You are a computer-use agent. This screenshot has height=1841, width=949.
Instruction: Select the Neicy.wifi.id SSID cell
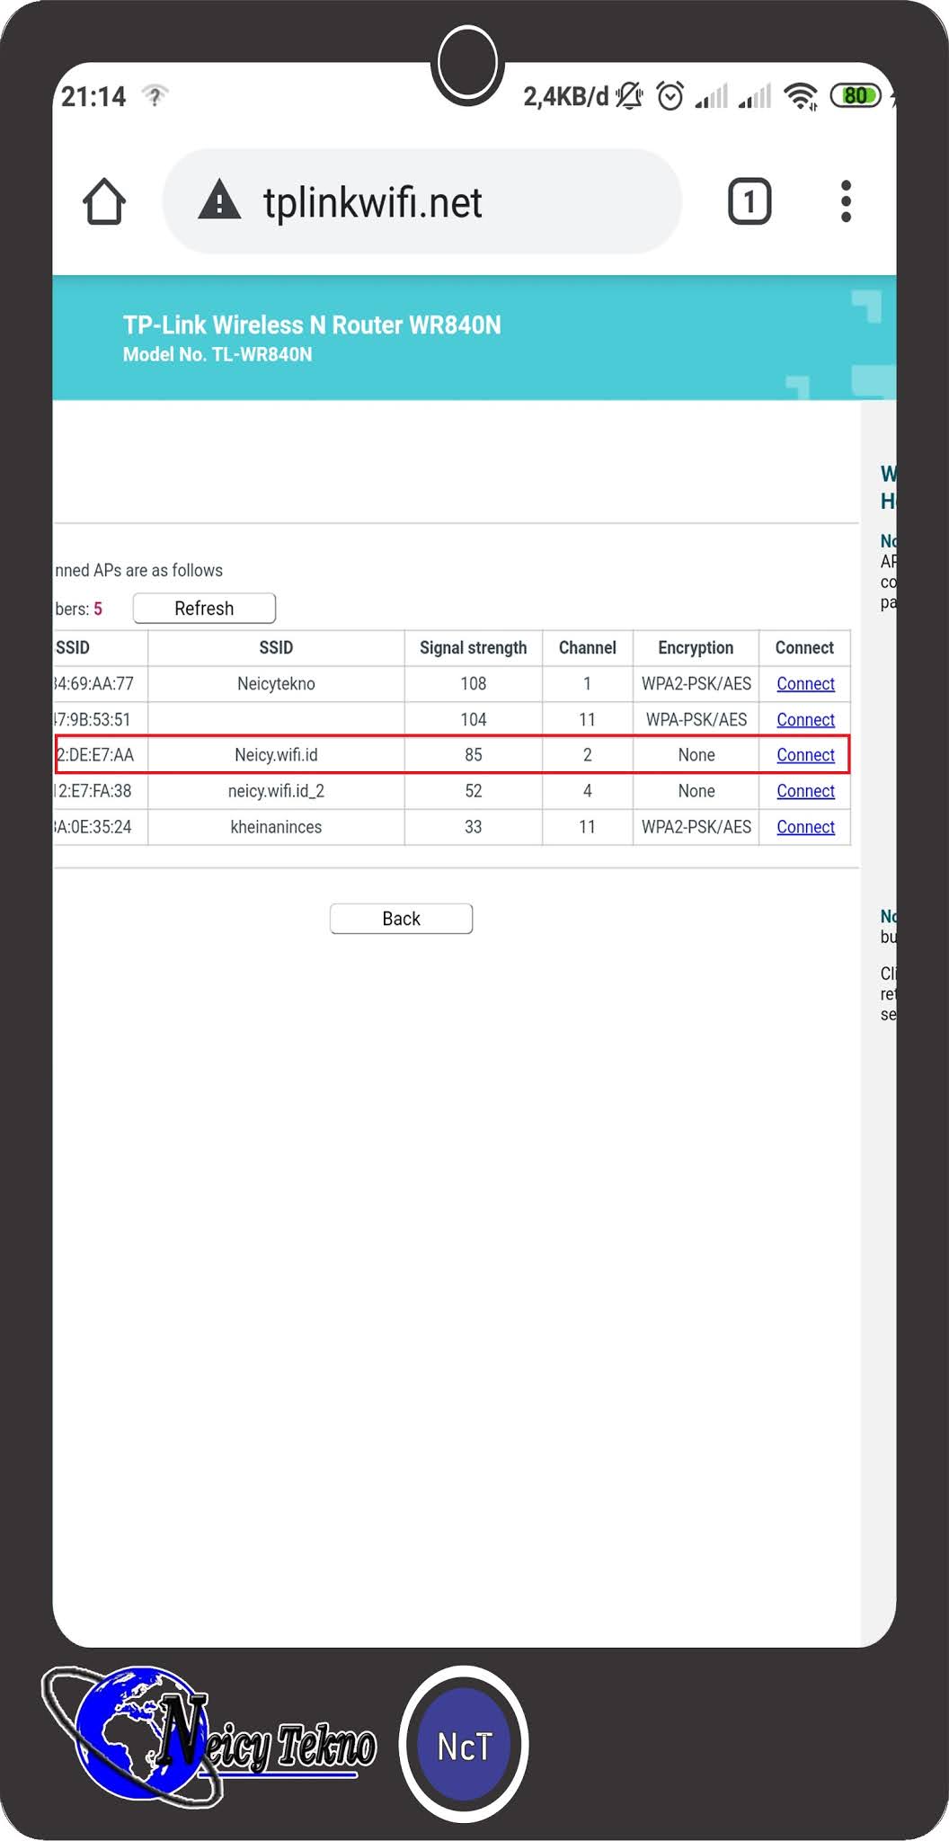[276, 755]
